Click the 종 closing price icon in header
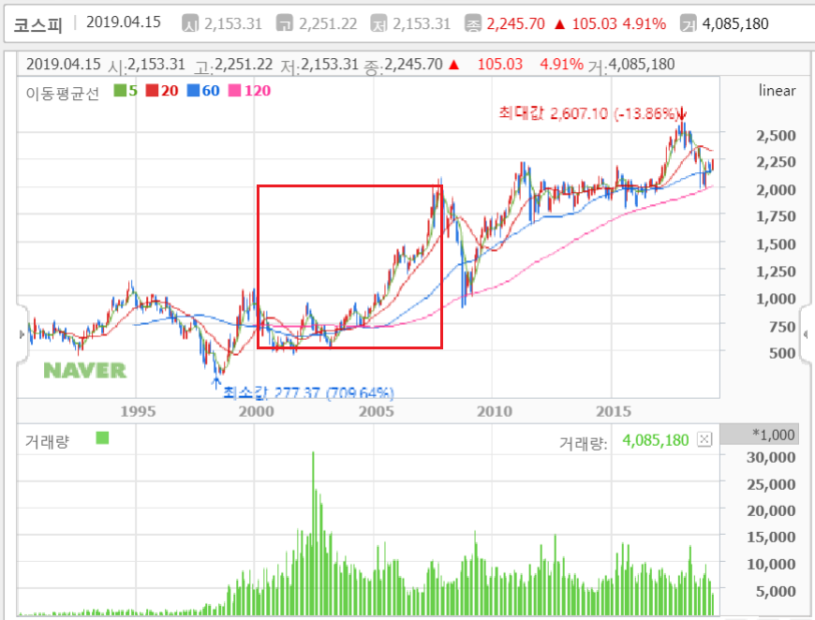The height and width of the screenshot is (620, 815). click(474, 24)
